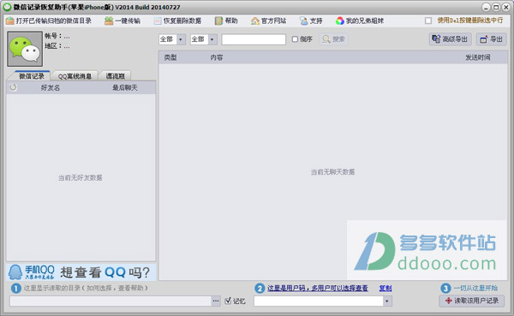Click the 类型 column header
This screenshot has height=316, width=514.
[x=170, y=57]
